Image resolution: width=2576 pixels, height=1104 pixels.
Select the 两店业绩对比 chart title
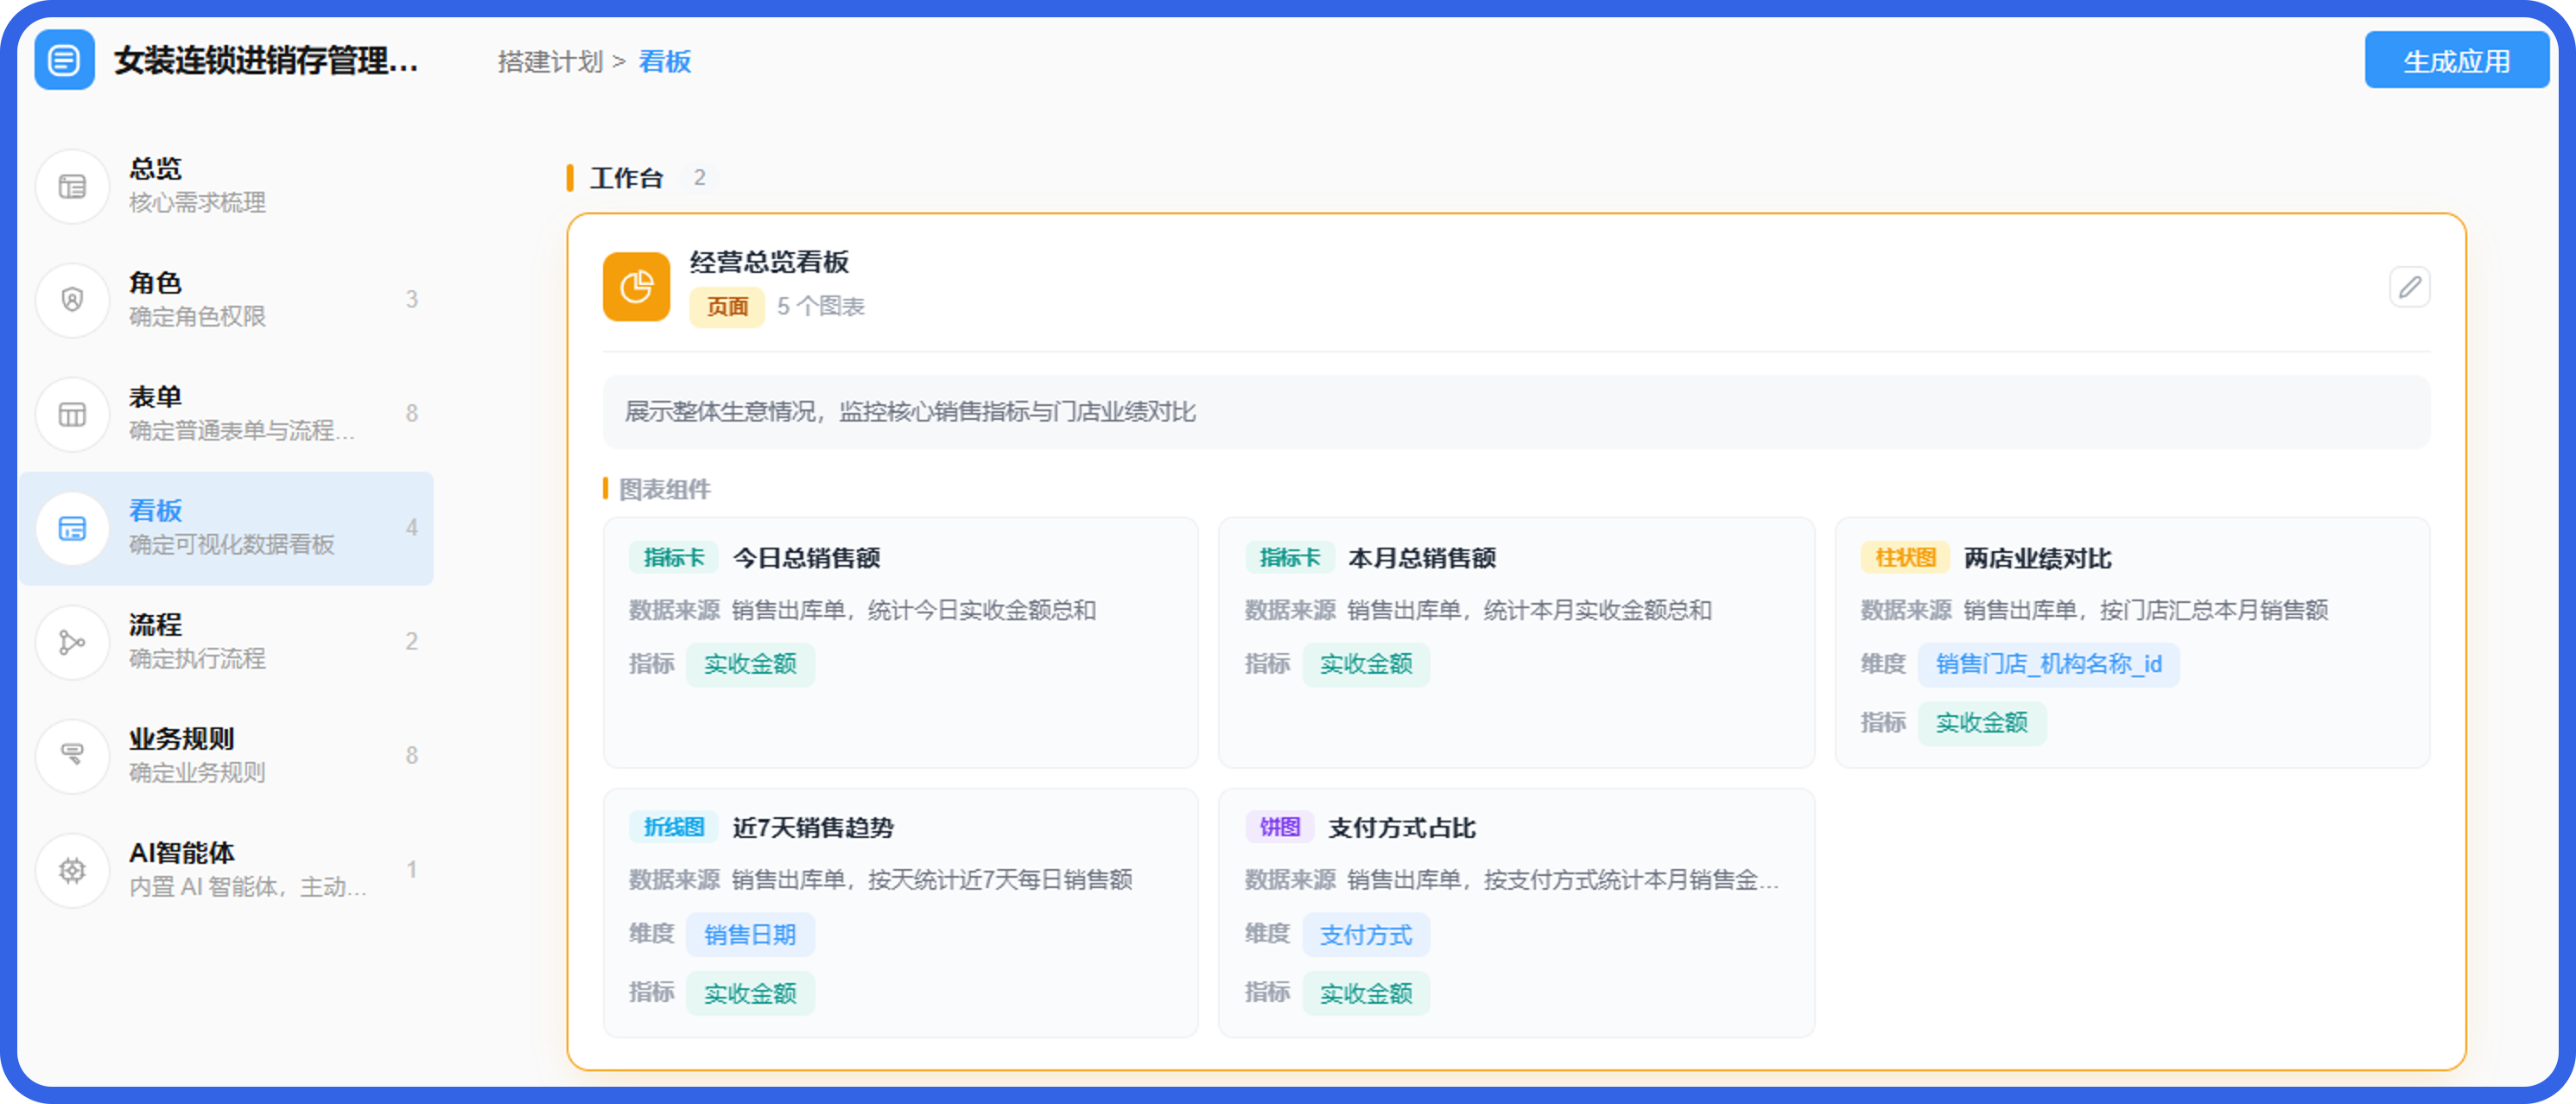[x=2038, y=558]
